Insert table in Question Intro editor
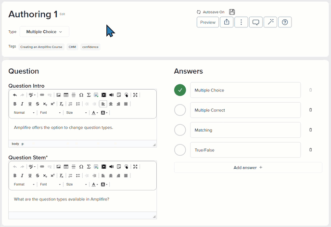Viewport: 331px width, 227px height. coord(66,95)
